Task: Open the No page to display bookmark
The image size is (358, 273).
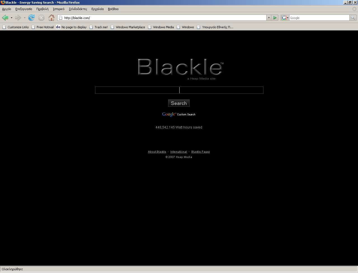Action: (x=71, y=27)
